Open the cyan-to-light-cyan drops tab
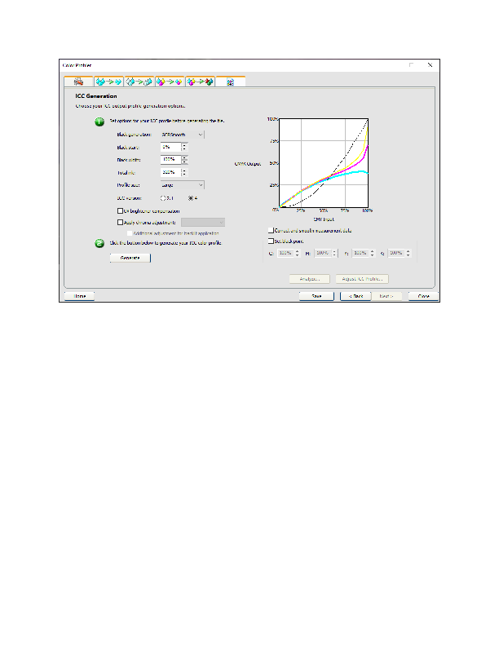The height and width of the screenshot is (646, 499). point(139,82)
